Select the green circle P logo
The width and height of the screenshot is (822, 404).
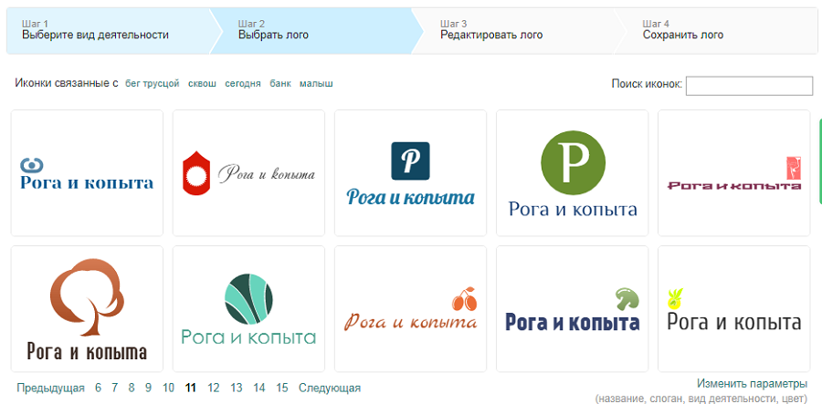tap(572, 173)
